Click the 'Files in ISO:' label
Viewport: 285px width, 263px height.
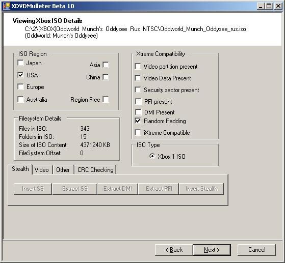[x=33, y=128]
